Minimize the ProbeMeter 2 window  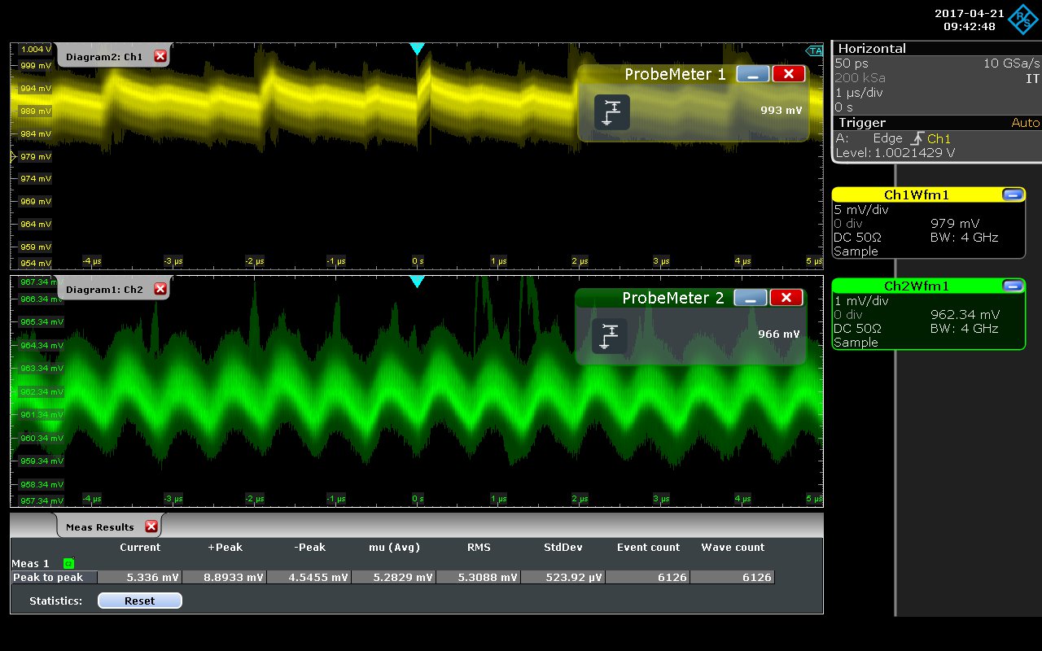(x=751, y=298)
